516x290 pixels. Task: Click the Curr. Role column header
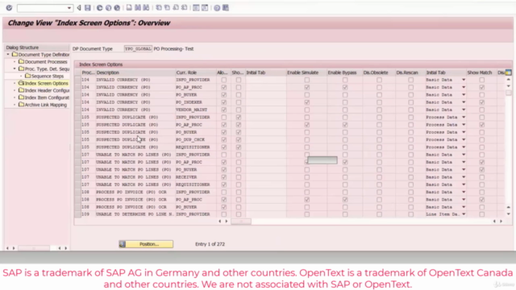tap(195, 72)
